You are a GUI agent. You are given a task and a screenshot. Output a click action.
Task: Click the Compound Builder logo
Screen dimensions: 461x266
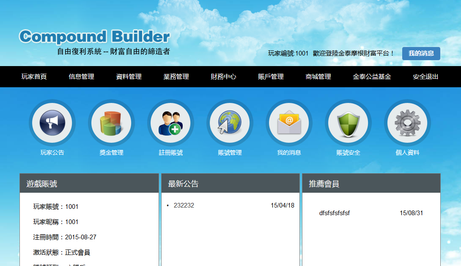pos(94,36)
